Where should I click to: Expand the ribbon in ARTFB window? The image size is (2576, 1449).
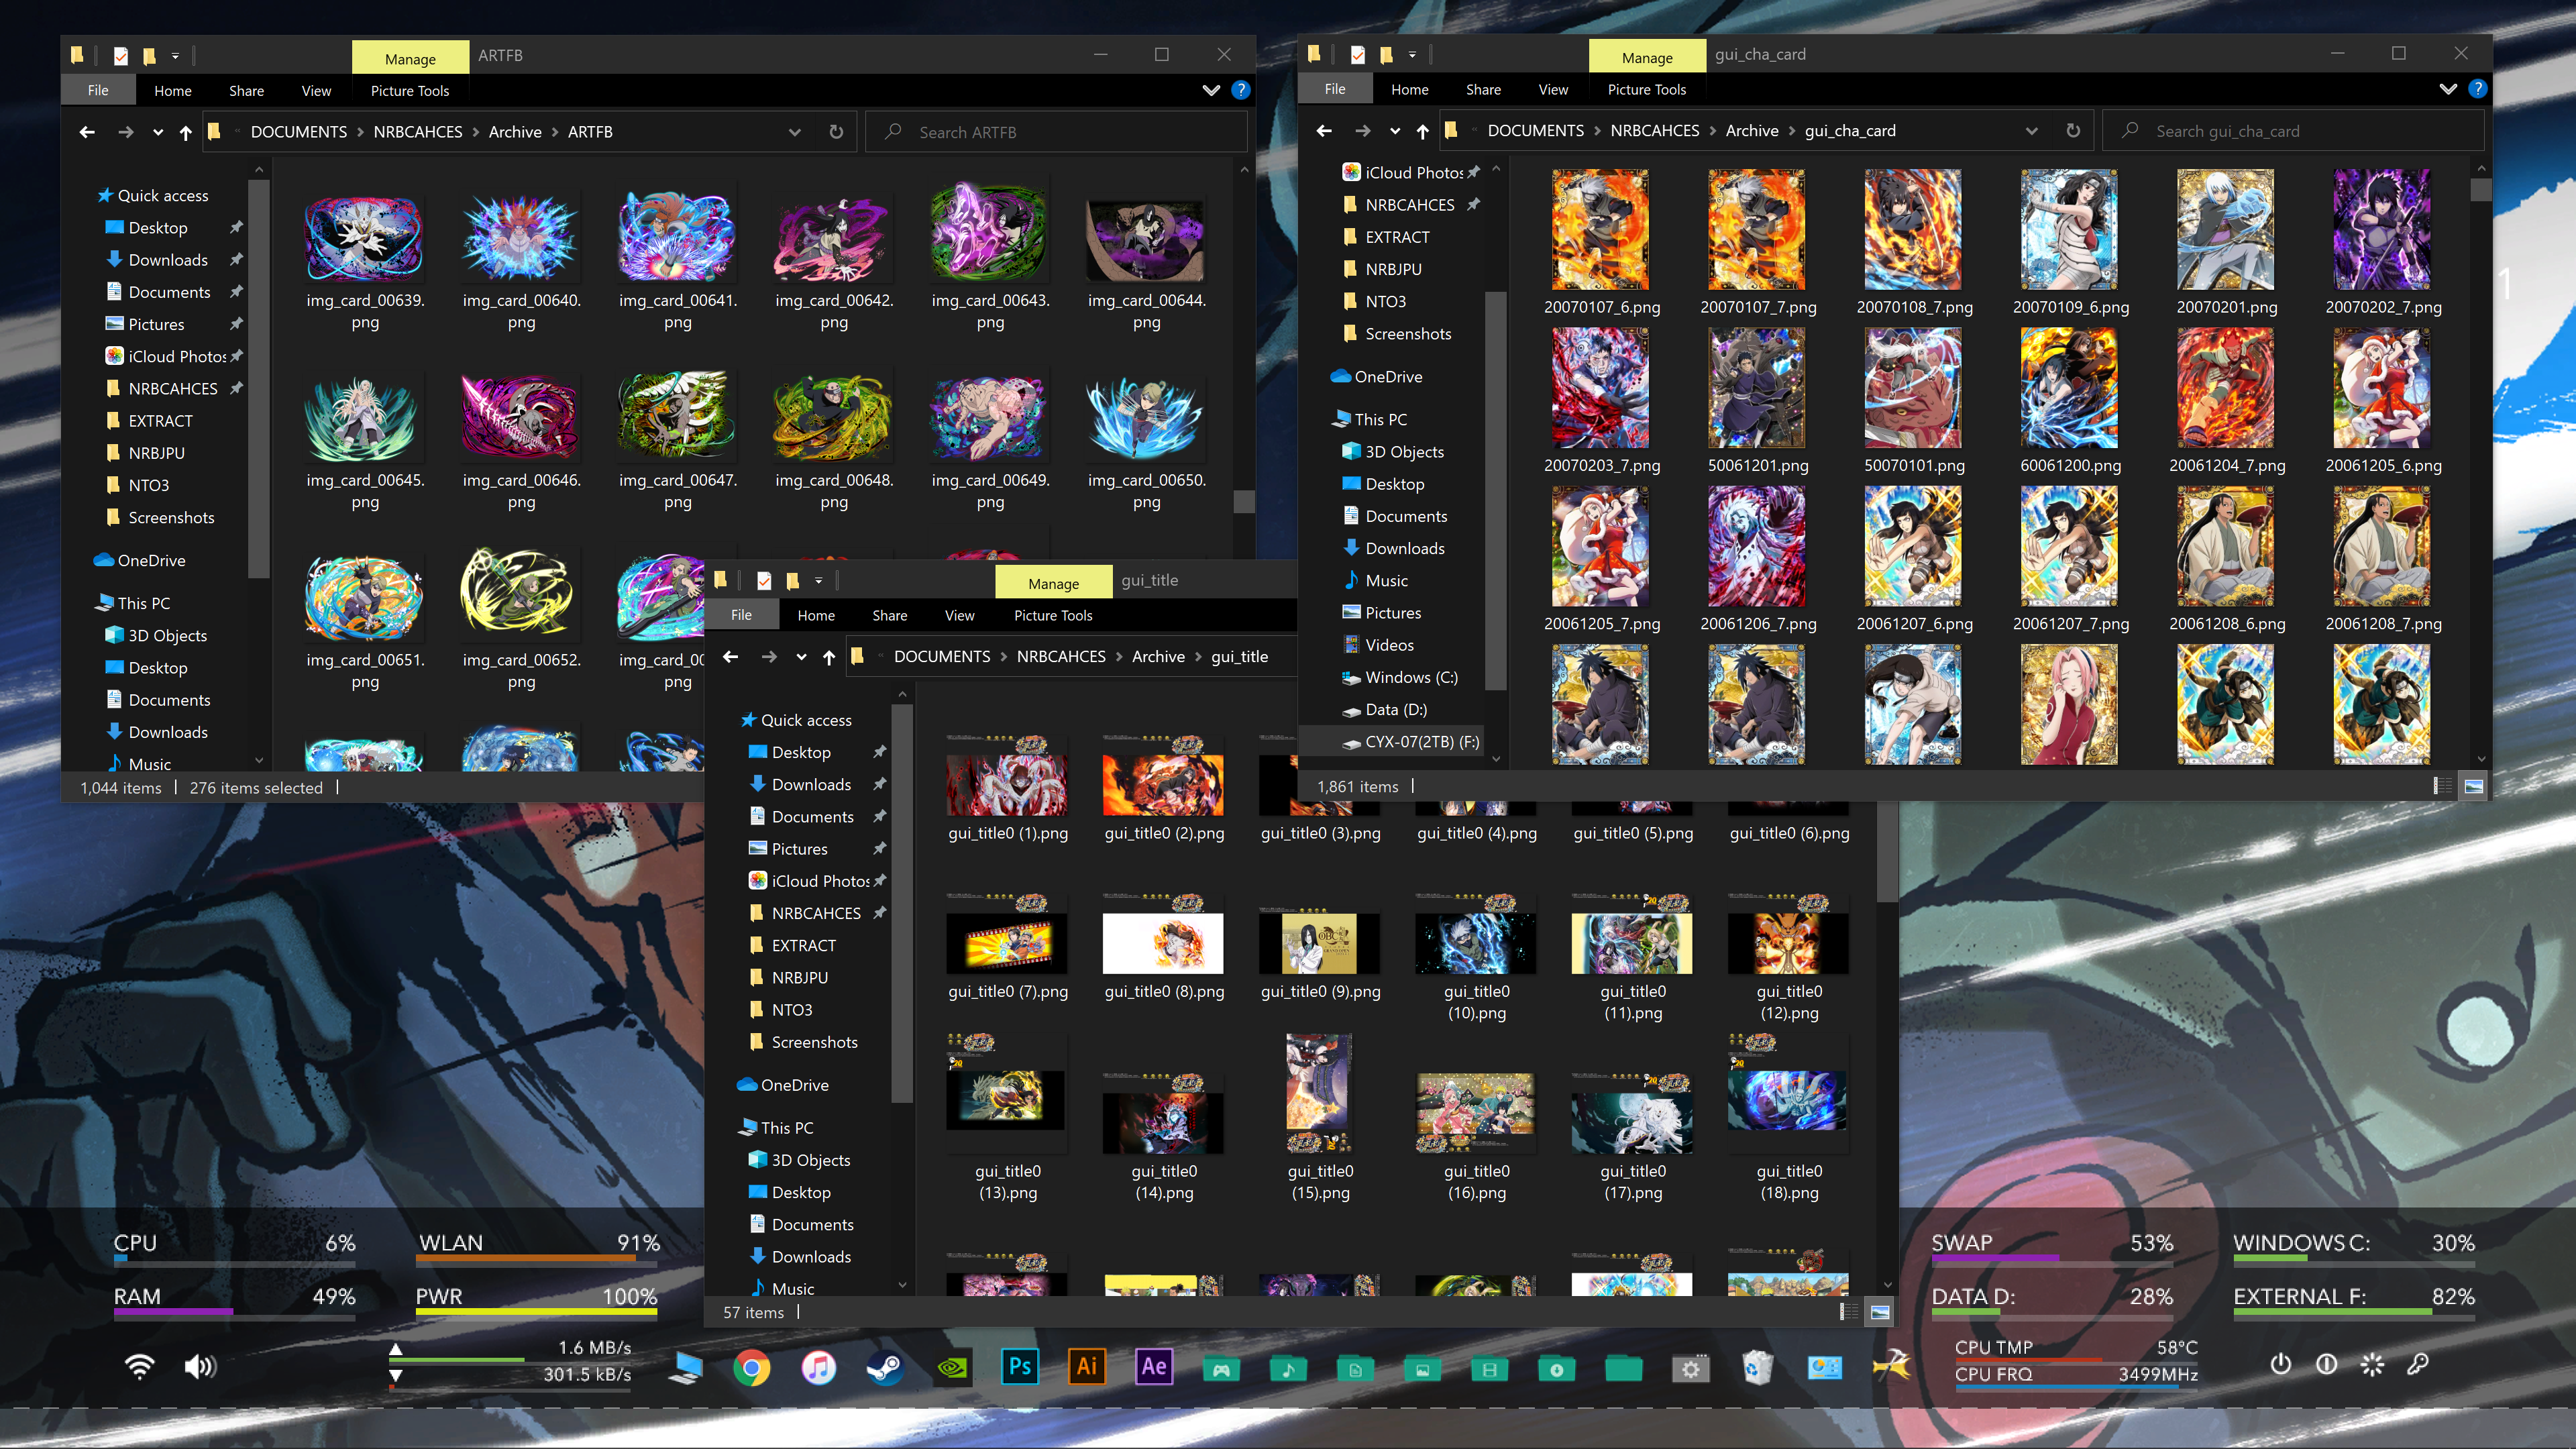click(x=1211, y=90)
